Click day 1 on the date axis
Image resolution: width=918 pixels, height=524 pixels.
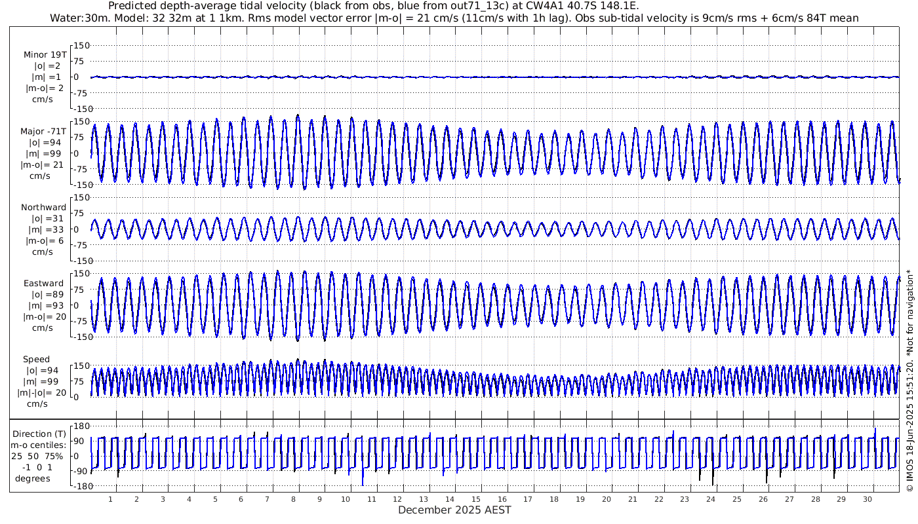pyautogui.click(x=111, y=500)
